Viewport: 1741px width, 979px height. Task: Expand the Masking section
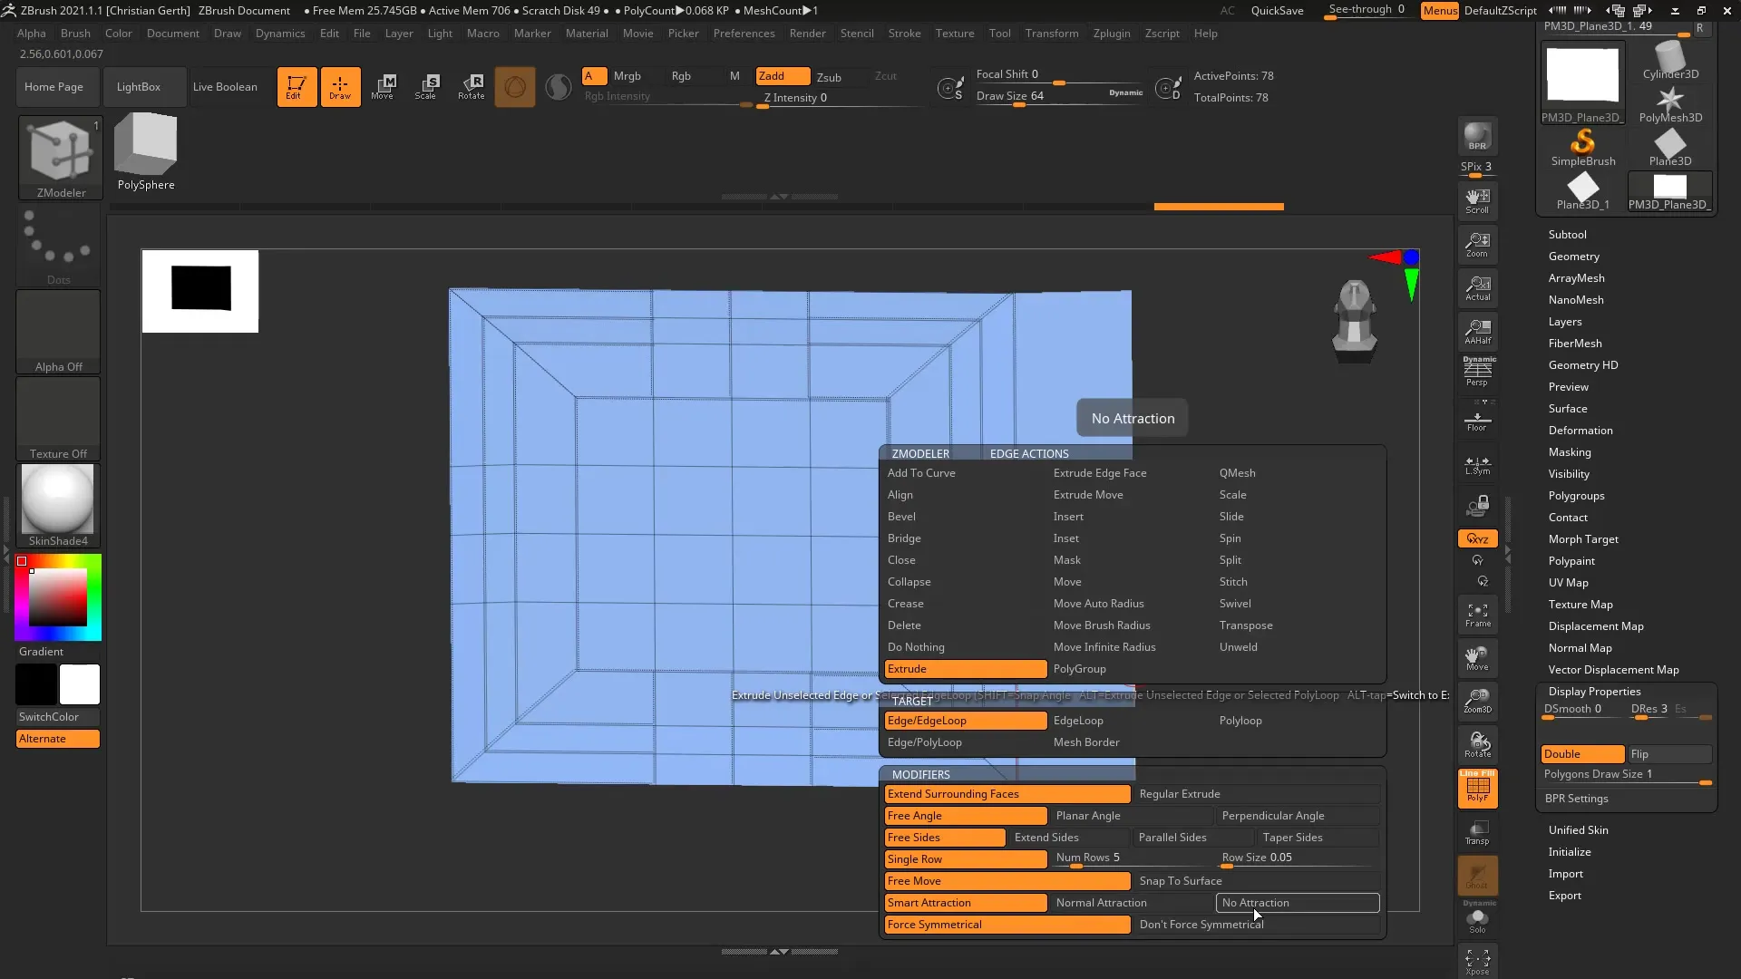click(1570, 452)
